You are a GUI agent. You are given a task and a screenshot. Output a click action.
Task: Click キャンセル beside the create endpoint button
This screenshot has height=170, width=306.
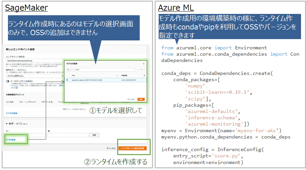coord(111,148)
